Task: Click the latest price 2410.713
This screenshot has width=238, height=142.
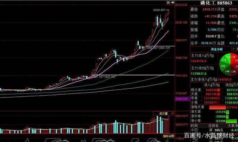Action: coord(209,9)
